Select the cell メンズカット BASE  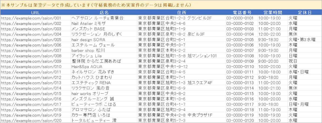coord(104,29)
